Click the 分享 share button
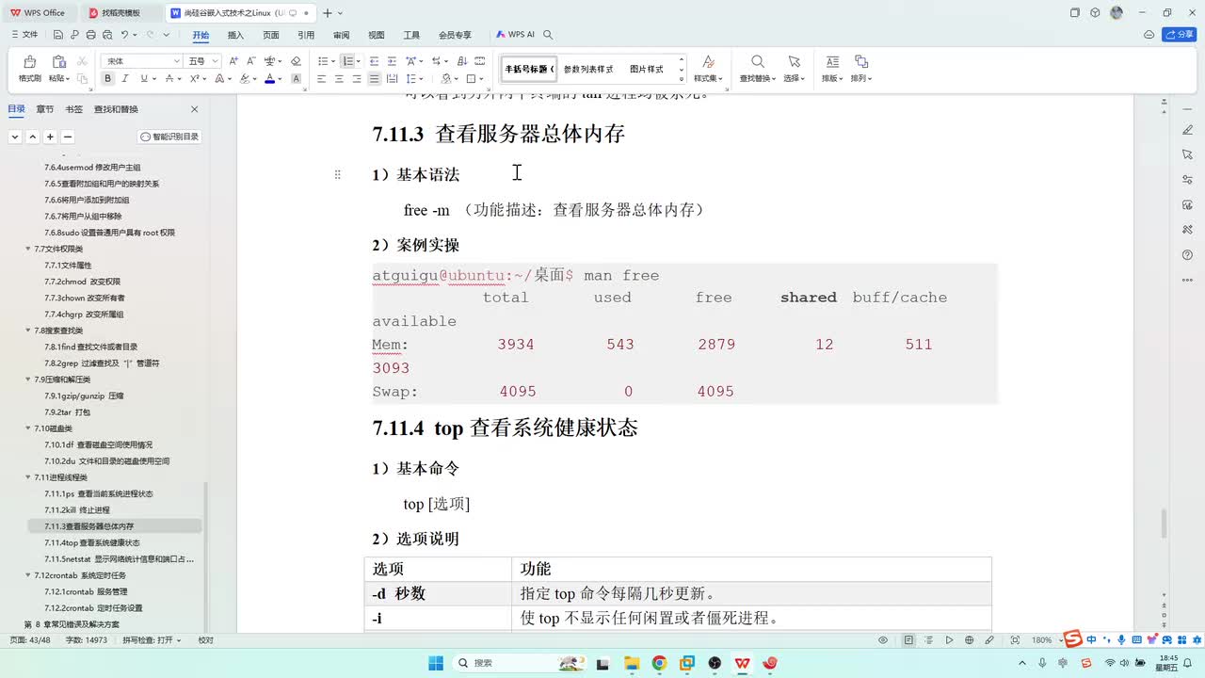This screenshot has height=678, width=1205. pyautogui.click(x=1180, y=35)
